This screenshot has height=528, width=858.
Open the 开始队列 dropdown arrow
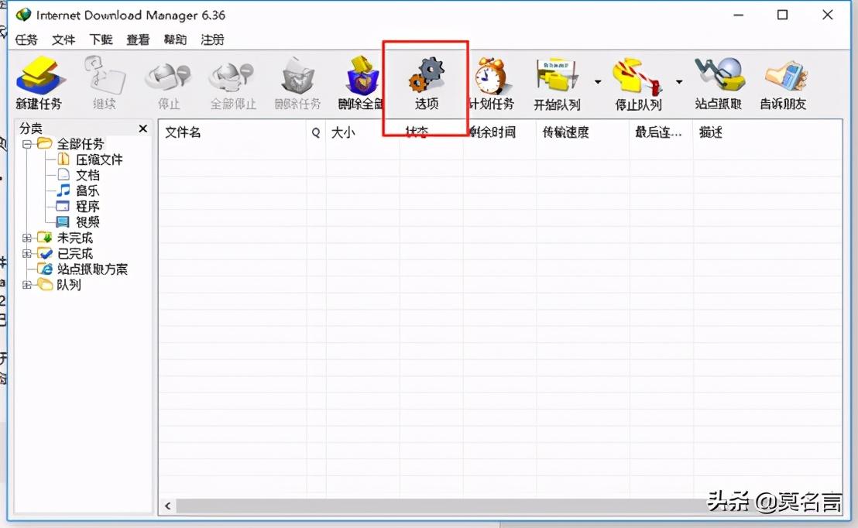tap(598, 82)
